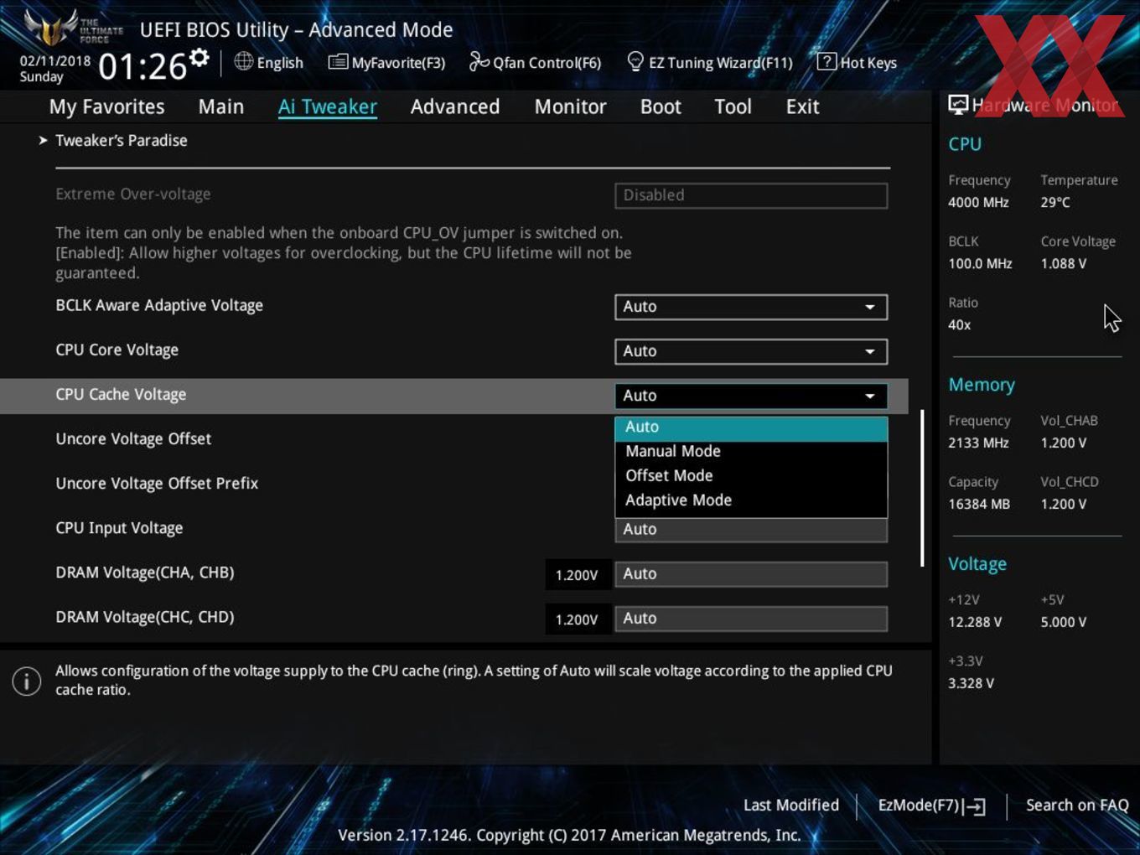This screenshot has height=855, width=1140.
Task: Click the MyFavorite list icon
Action: (x=338, y=62)
